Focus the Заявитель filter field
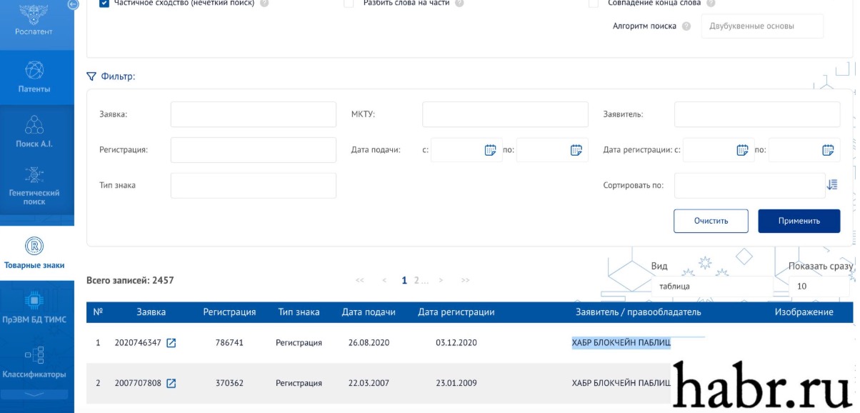Image resolution: width=860 pixels, height=413 pixels. tap(757, 114)
